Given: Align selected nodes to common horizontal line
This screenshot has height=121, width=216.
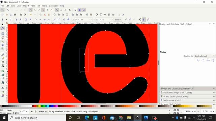Looking at the screenshot, I should pyautogui.click(x=198, y=60).
